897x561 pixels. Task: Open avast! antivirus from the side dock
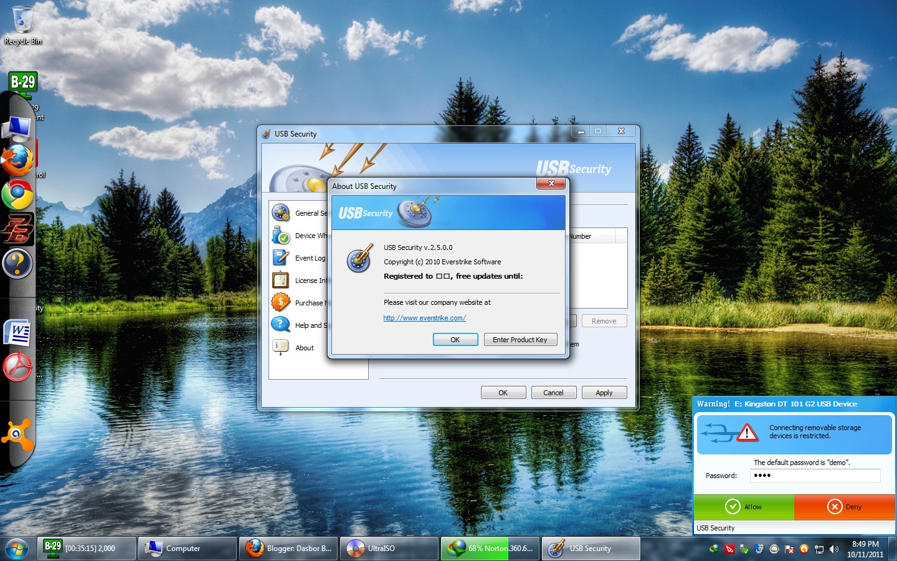point(17,434)
